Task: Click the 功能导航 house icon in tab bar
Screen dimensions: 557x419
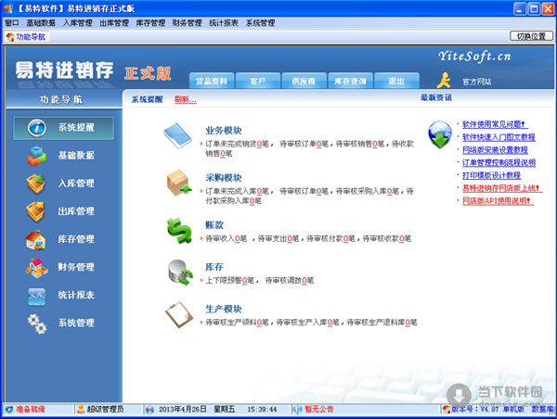Action: coord(10,37)
